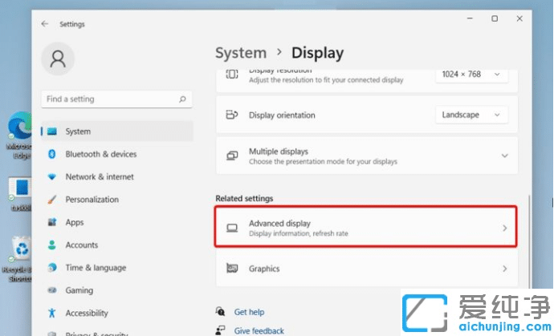Open Advanced display settings
The width and height of the screenshot is (554, 336).
tap(365, 228)
